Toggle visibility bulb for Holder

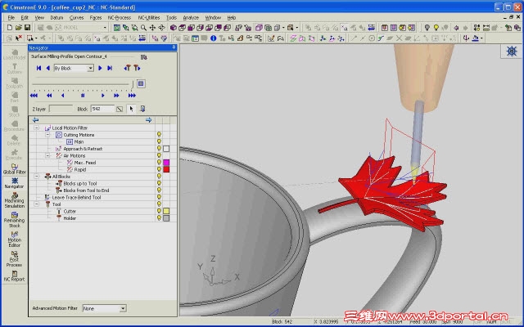click(159, 218)
